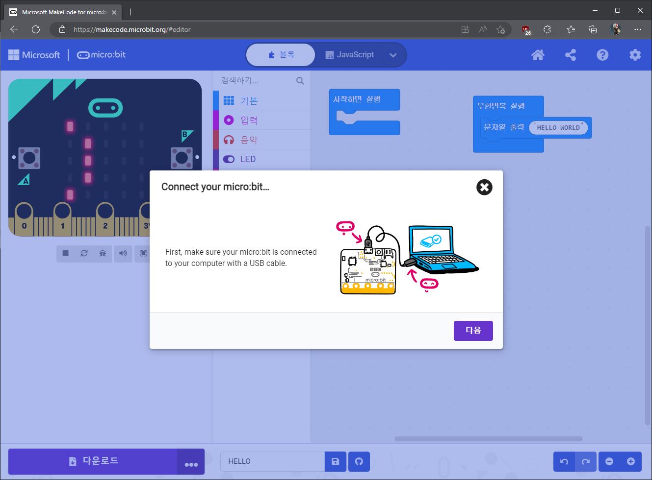The image size is (652, 480).
Task: Click the search magnifier icon
Action: pos(300,81)
